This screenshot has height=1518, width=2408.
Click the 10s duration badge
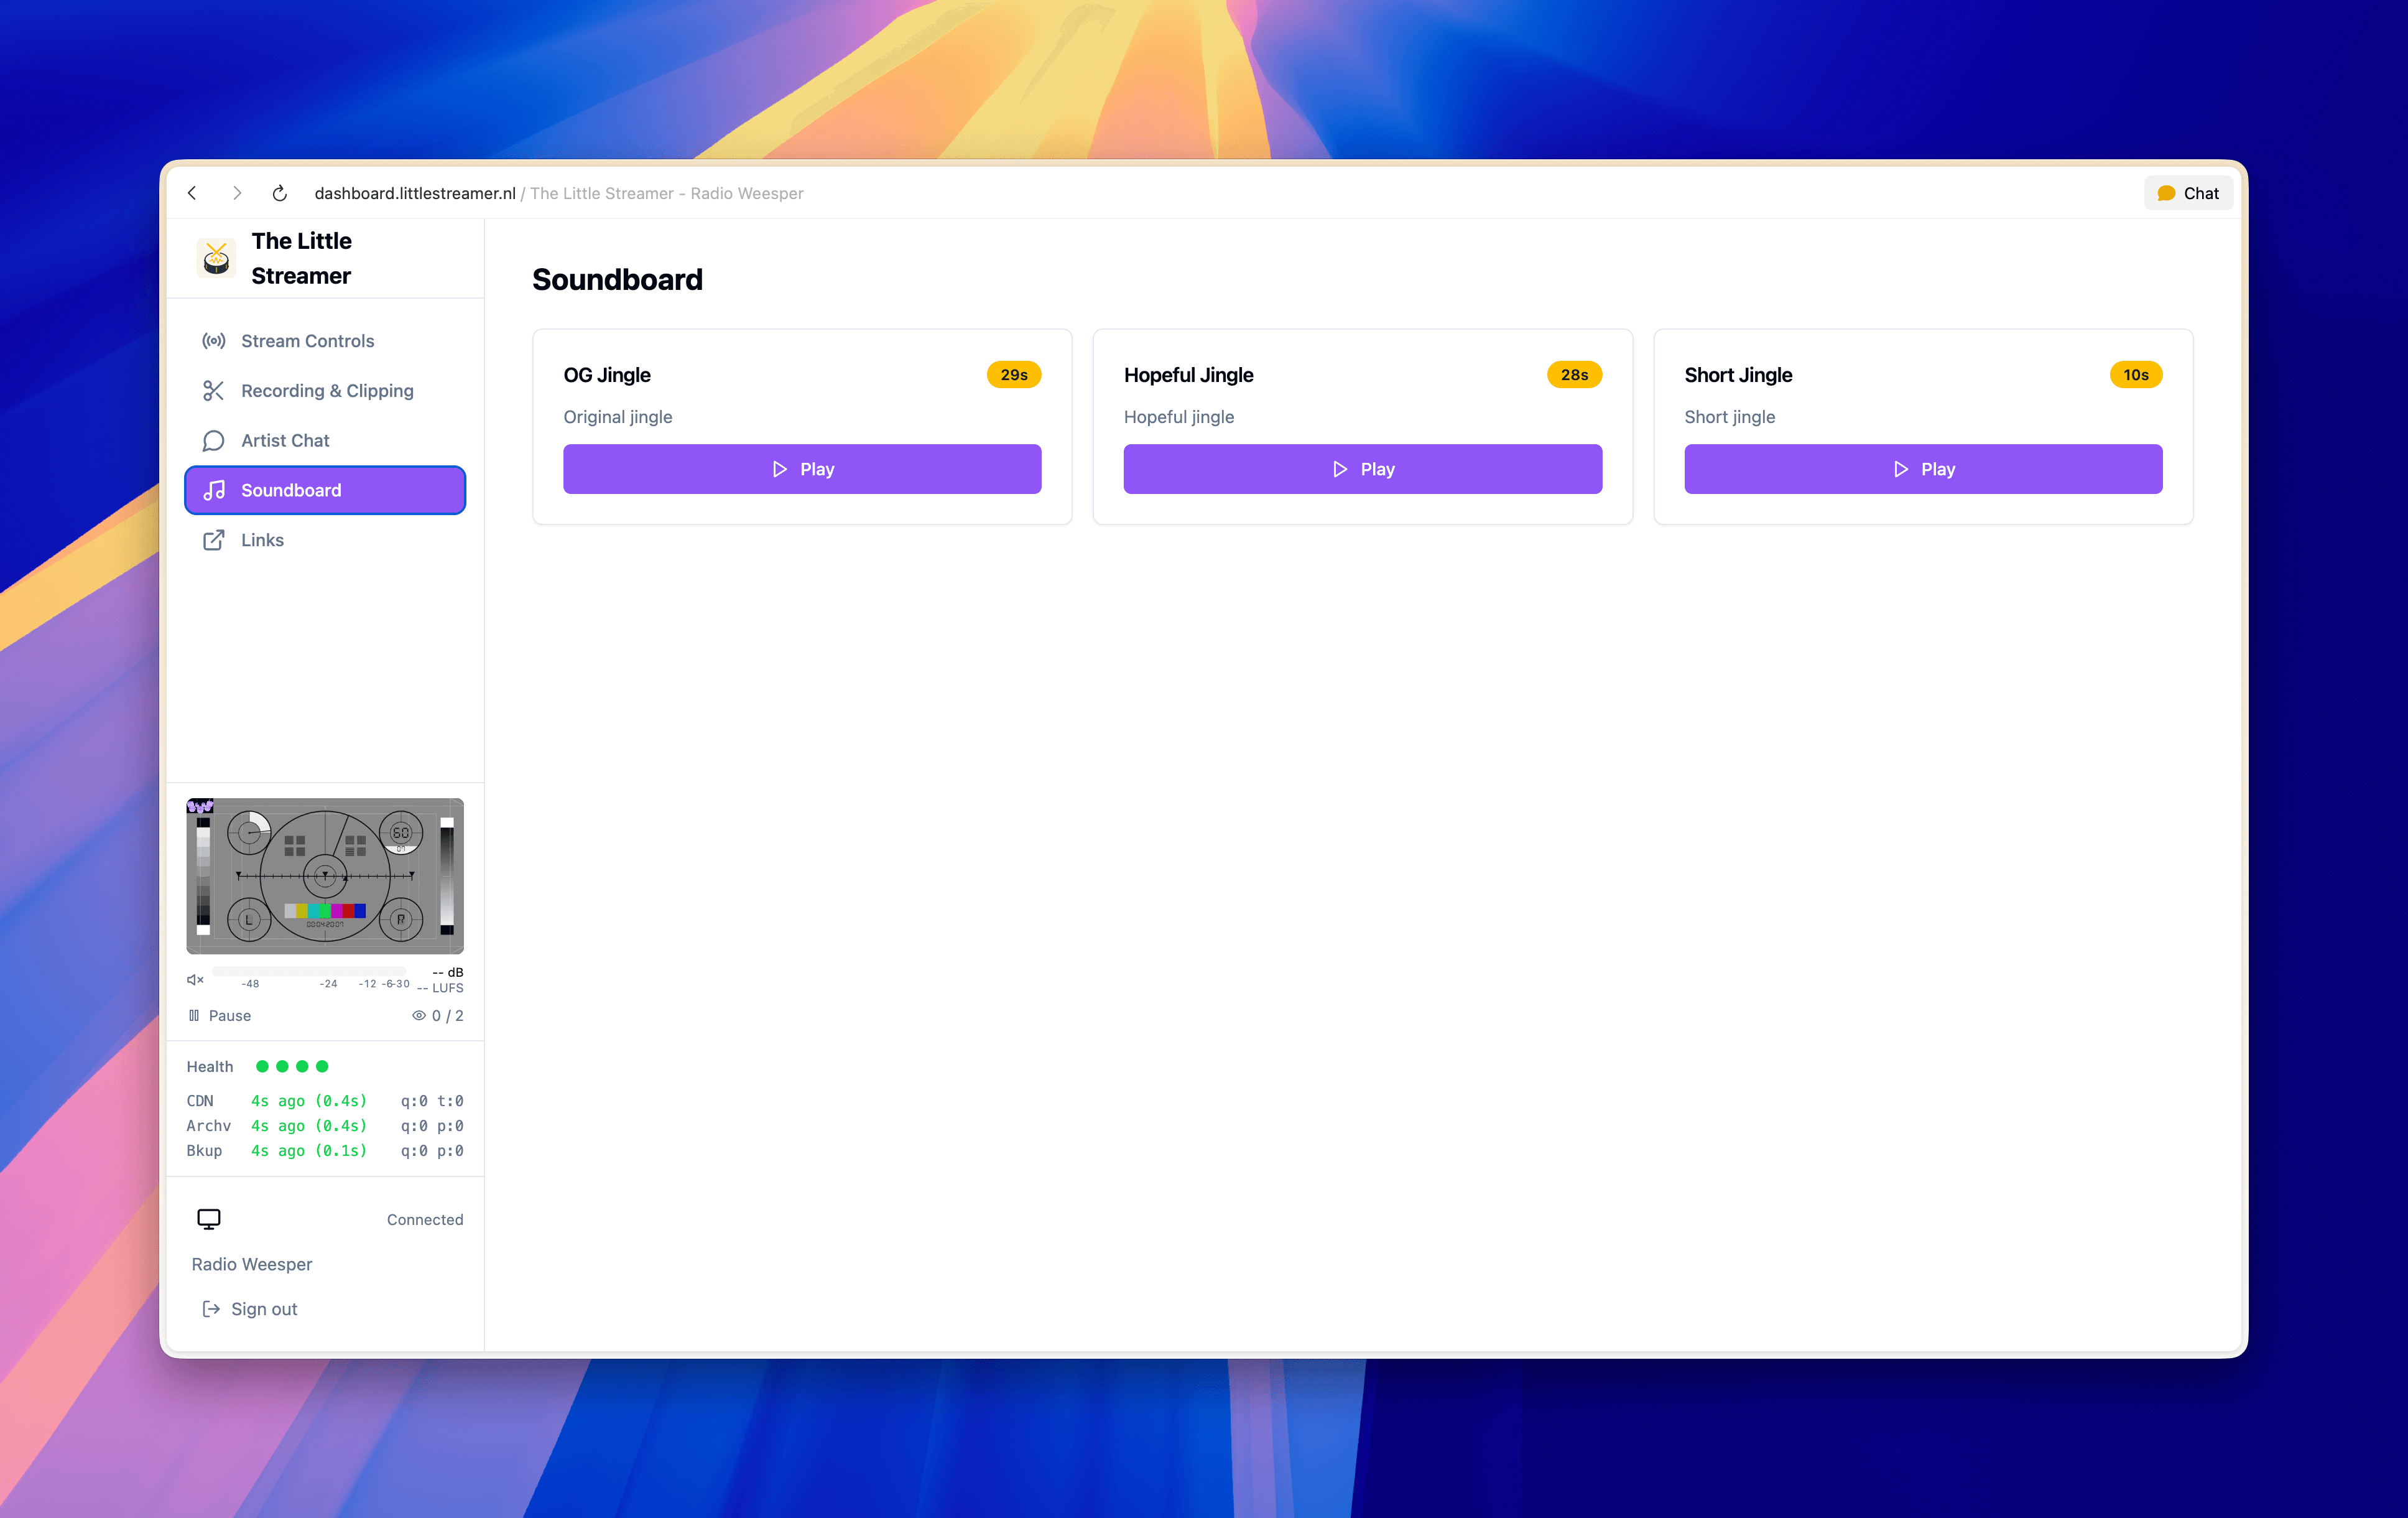(2136, 375)
